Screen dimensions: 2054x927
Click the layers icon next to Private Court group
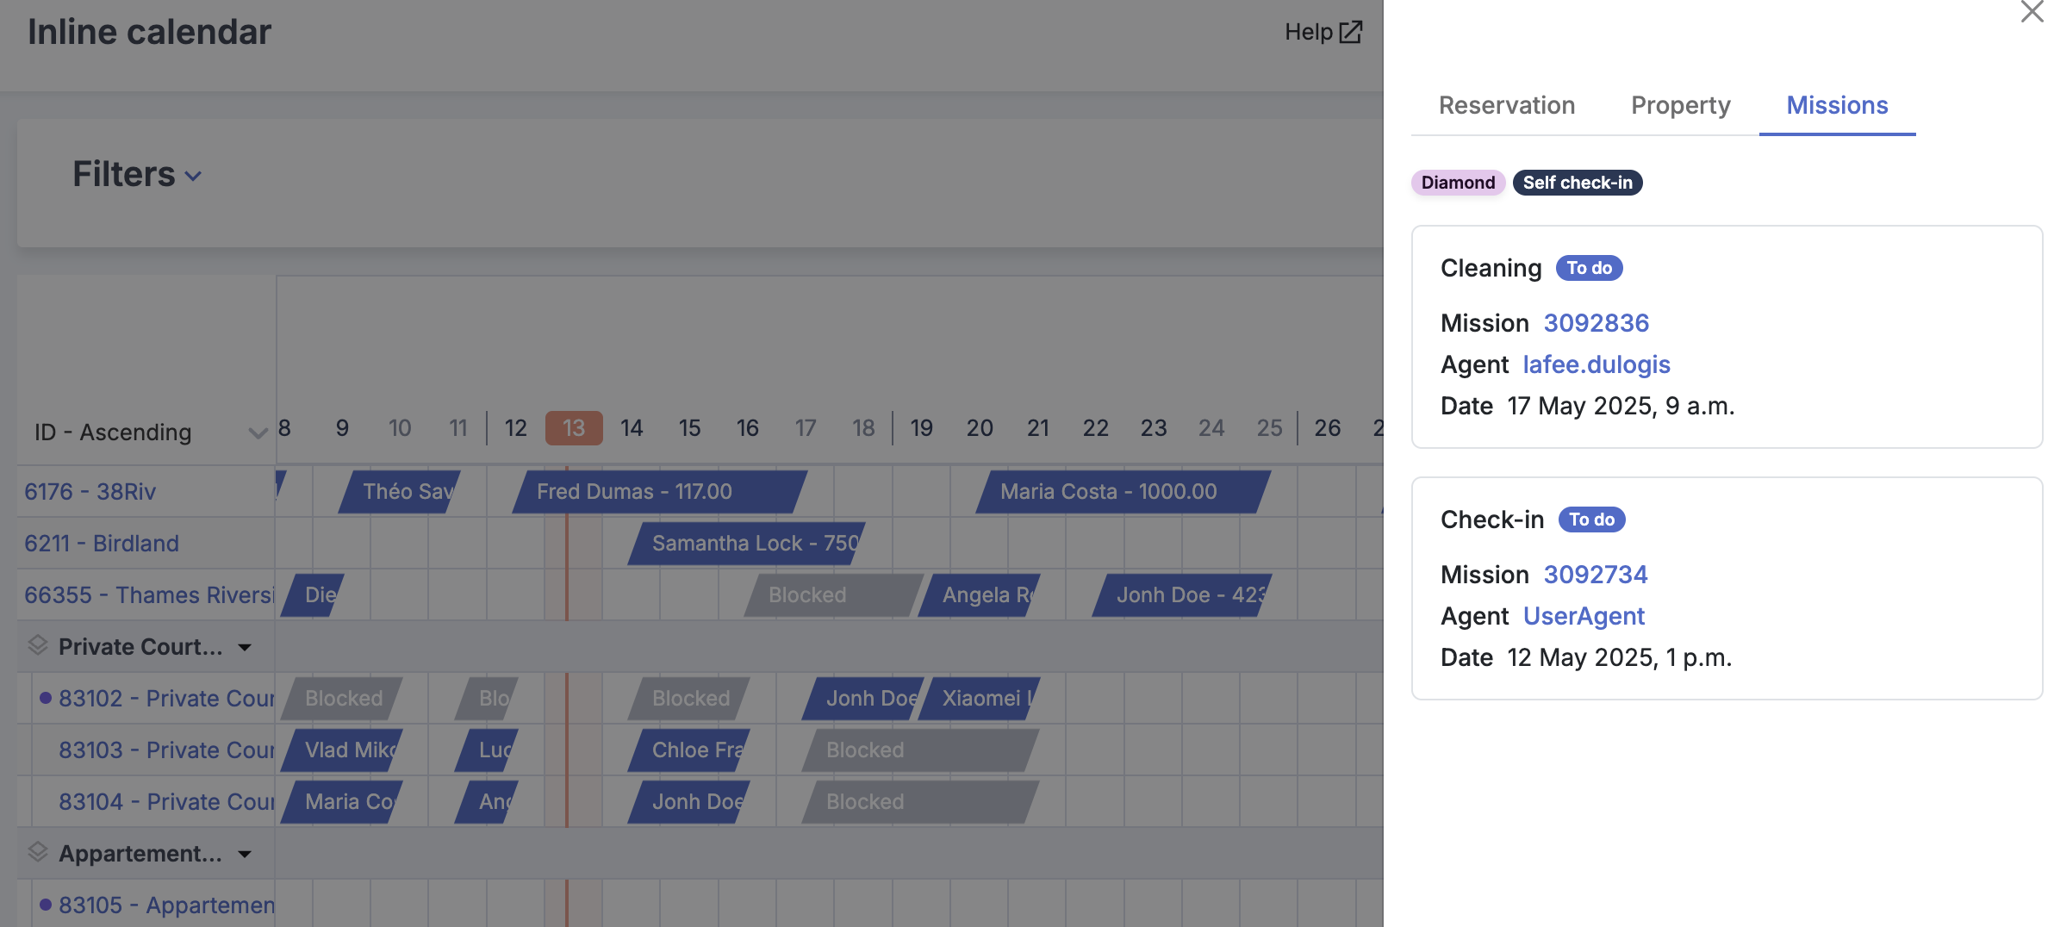(38, 645)
